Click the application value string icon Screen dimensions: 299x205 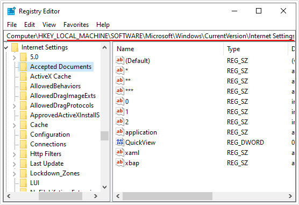120,132
